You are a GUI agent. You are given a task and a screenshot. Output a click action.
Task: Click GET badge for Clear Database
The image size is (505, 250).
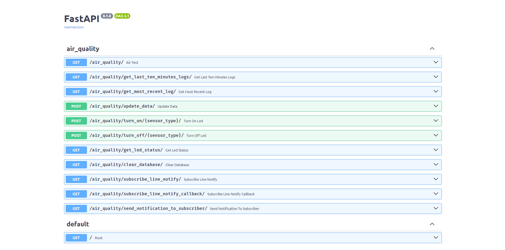pyautogui.click(x=76, y=165)
